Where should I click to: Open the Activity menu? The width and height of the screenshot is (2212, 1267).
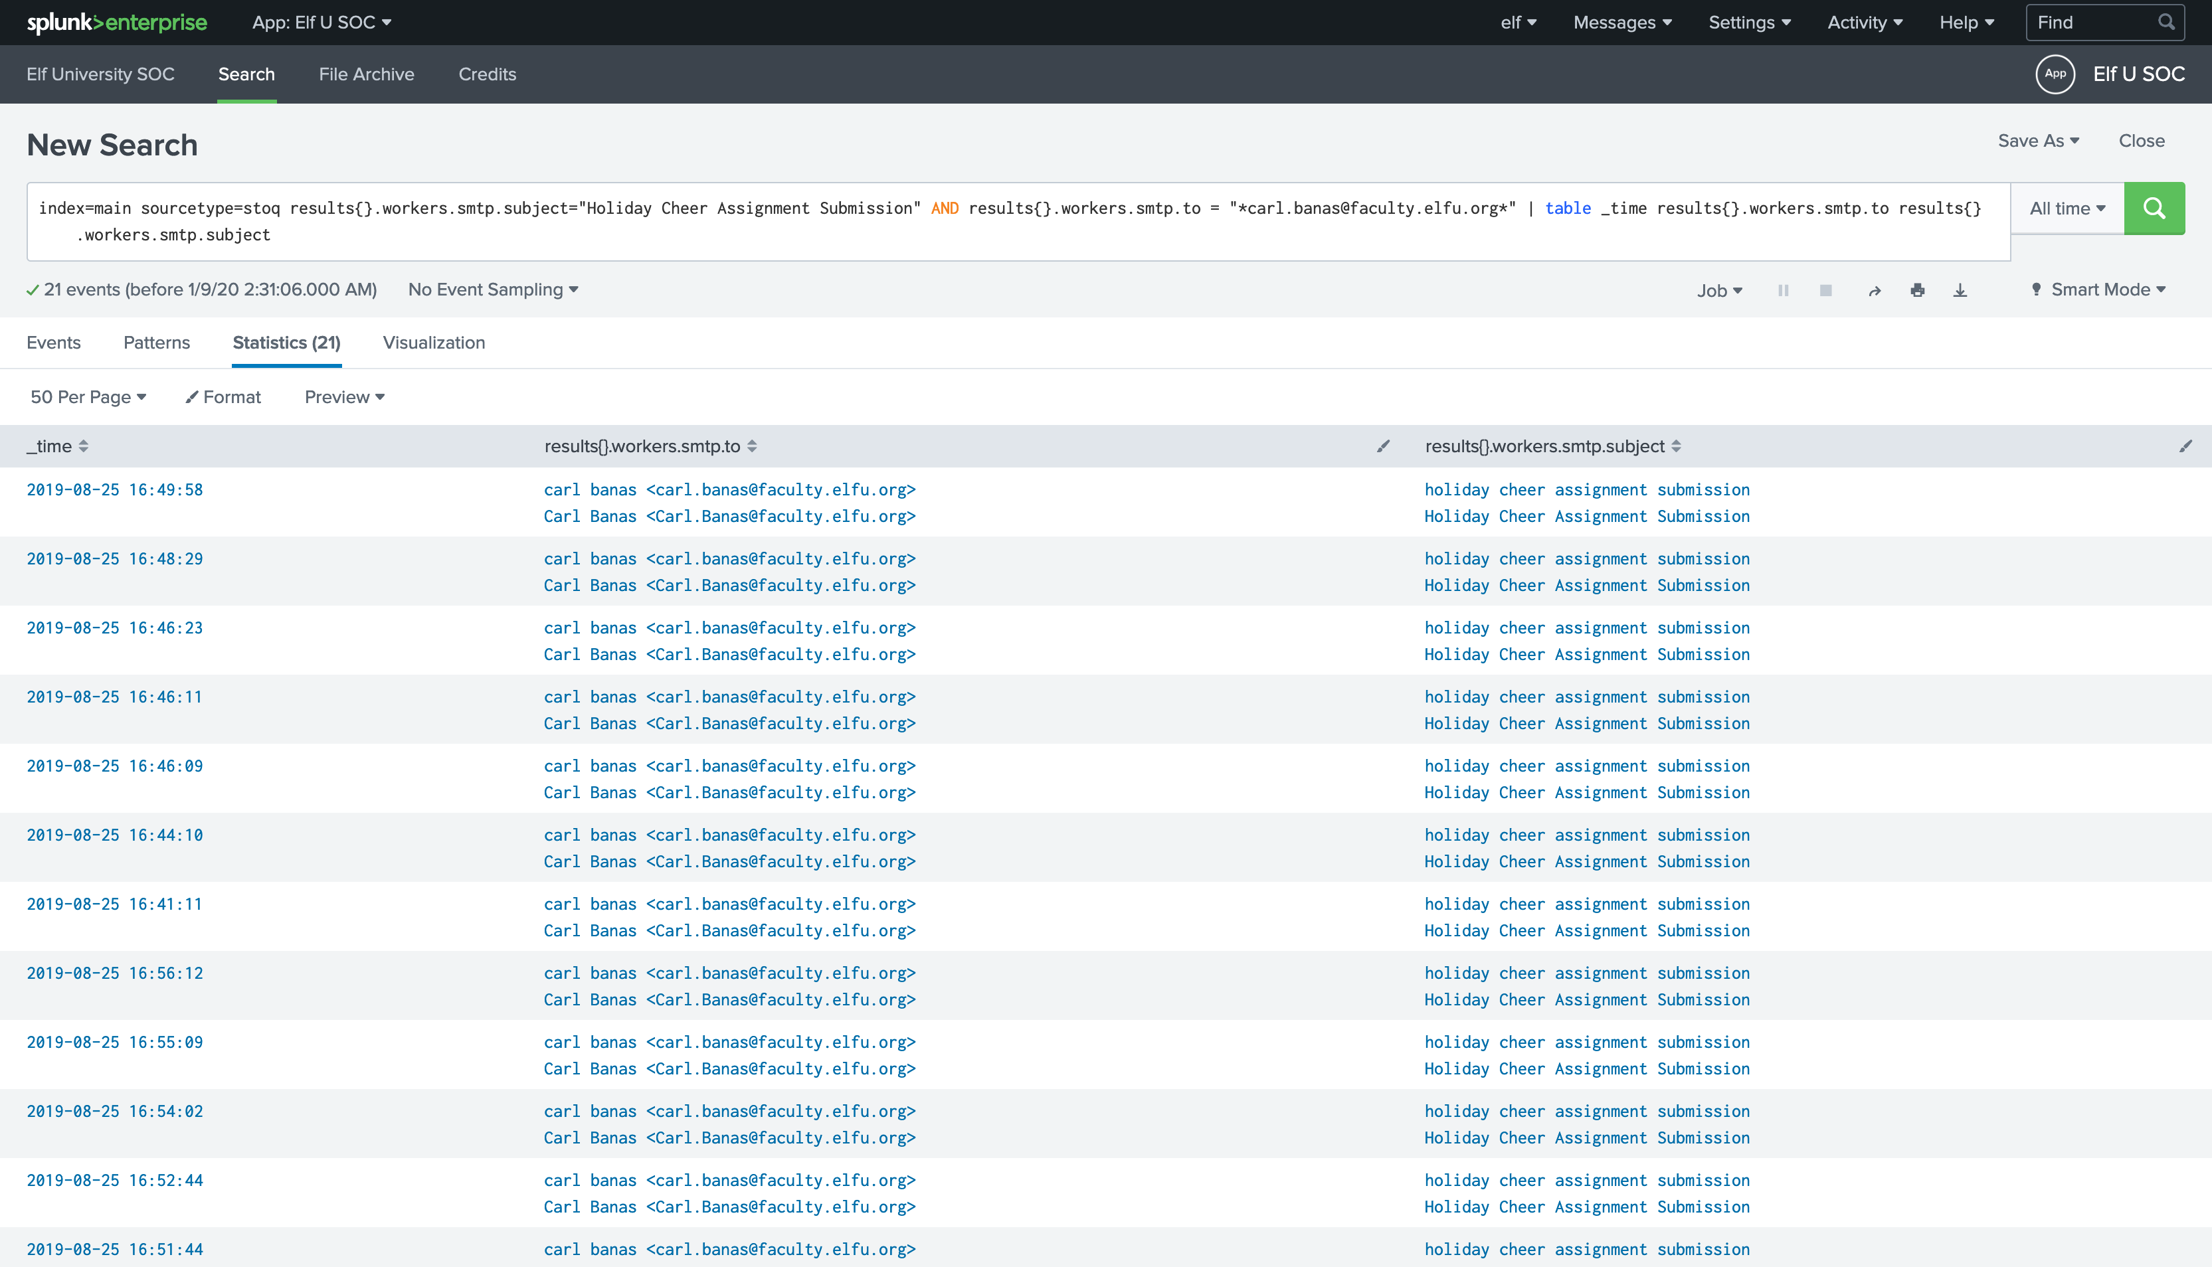click(1865, 23)
